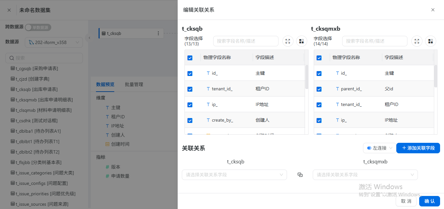Expand t_cksqmxb field table to fullscreen
Screen dimensions: 444x209
click(417, 41)
